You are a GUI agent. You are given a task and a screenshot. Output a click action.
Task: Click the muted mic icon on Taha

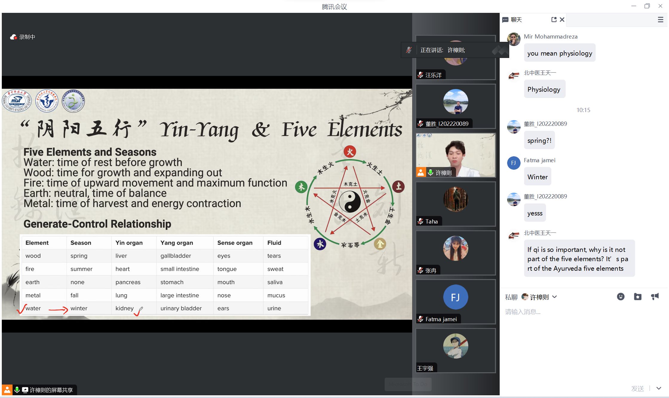[x=421, y=221]
